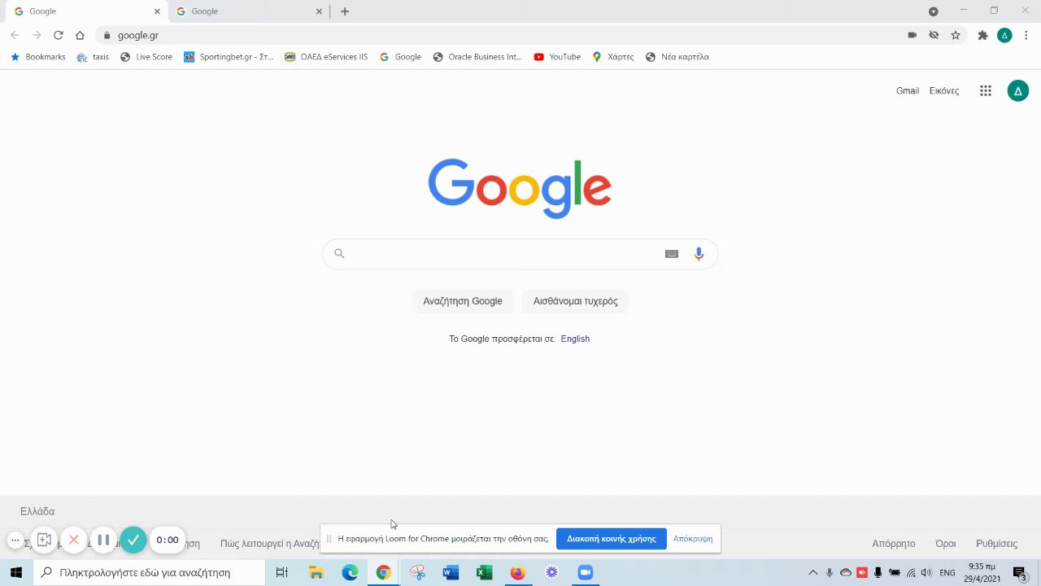Viewport: 1041px width, 586px height.
Task: Show hidden system tray icons
Action: point(812,573)
